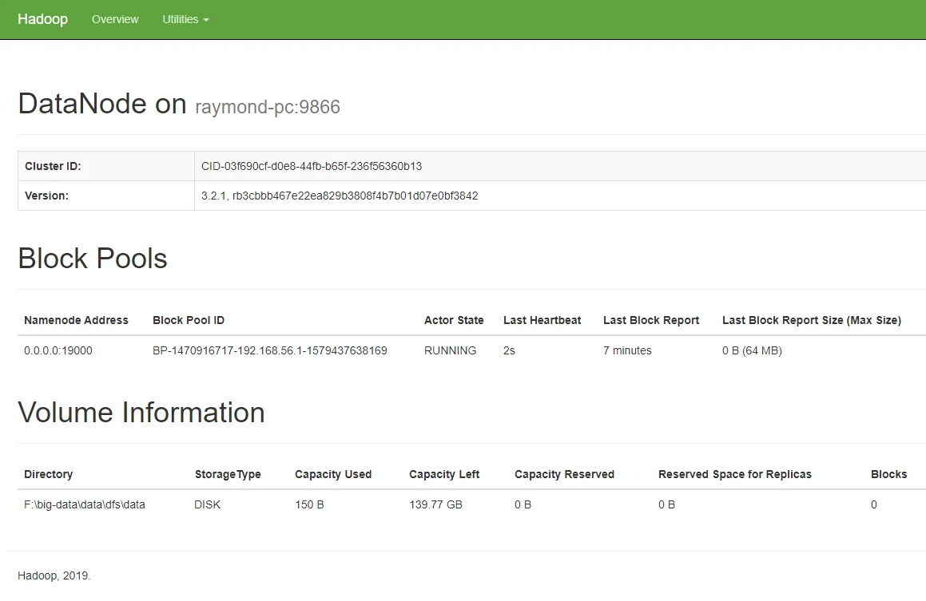Click the Block Pools section heading
The height and width of the screenshot is (601, 926).
(x=93, y=259)
